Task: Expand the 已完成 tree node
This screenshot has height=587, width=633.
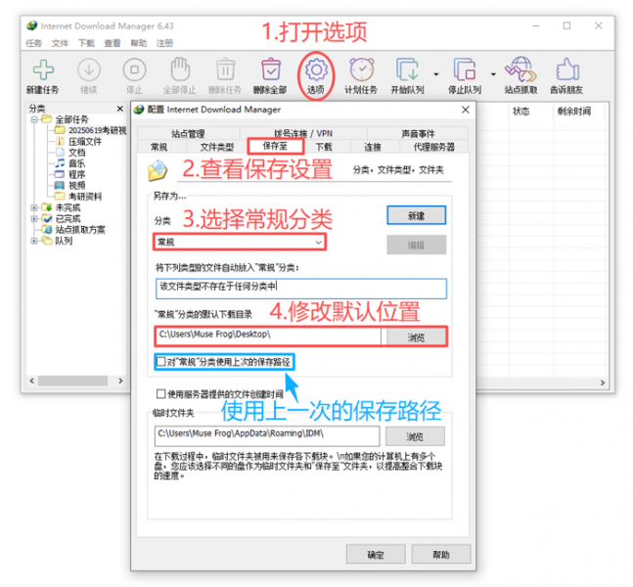Action: click(34, 218)
